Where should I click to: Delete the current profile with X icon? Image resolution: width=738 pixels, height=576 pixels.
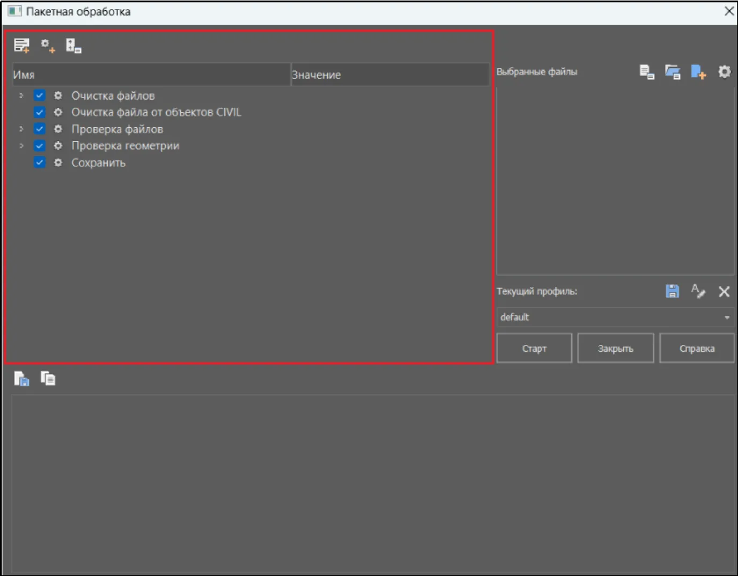pyautogui.click(x=724, y=291)
